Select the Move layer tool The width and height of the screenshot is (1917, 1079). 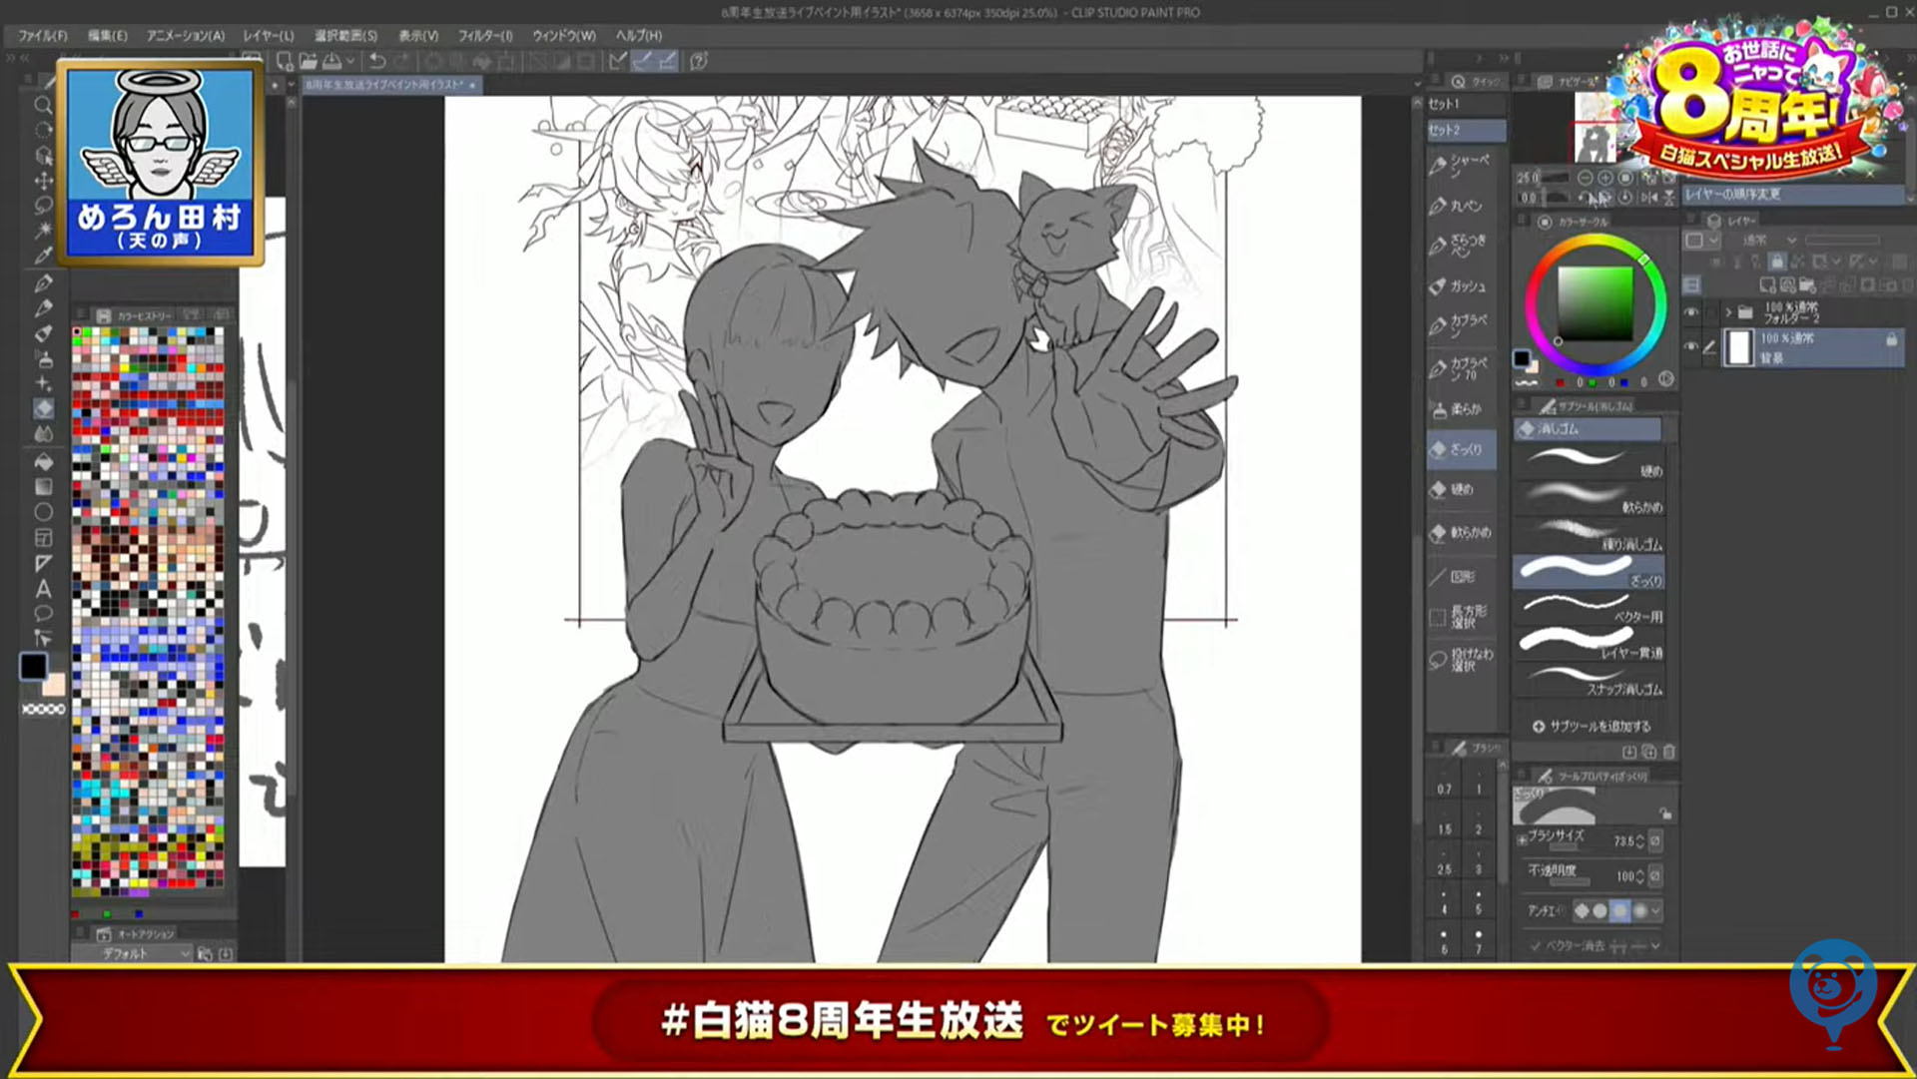(43, 181)
